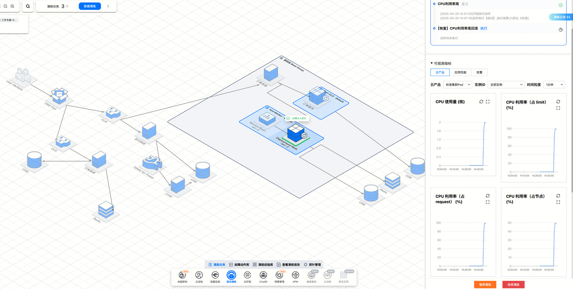Open 查看演练报告 menu item
Viewport: 573px width, 289px height.
point(288,265)
